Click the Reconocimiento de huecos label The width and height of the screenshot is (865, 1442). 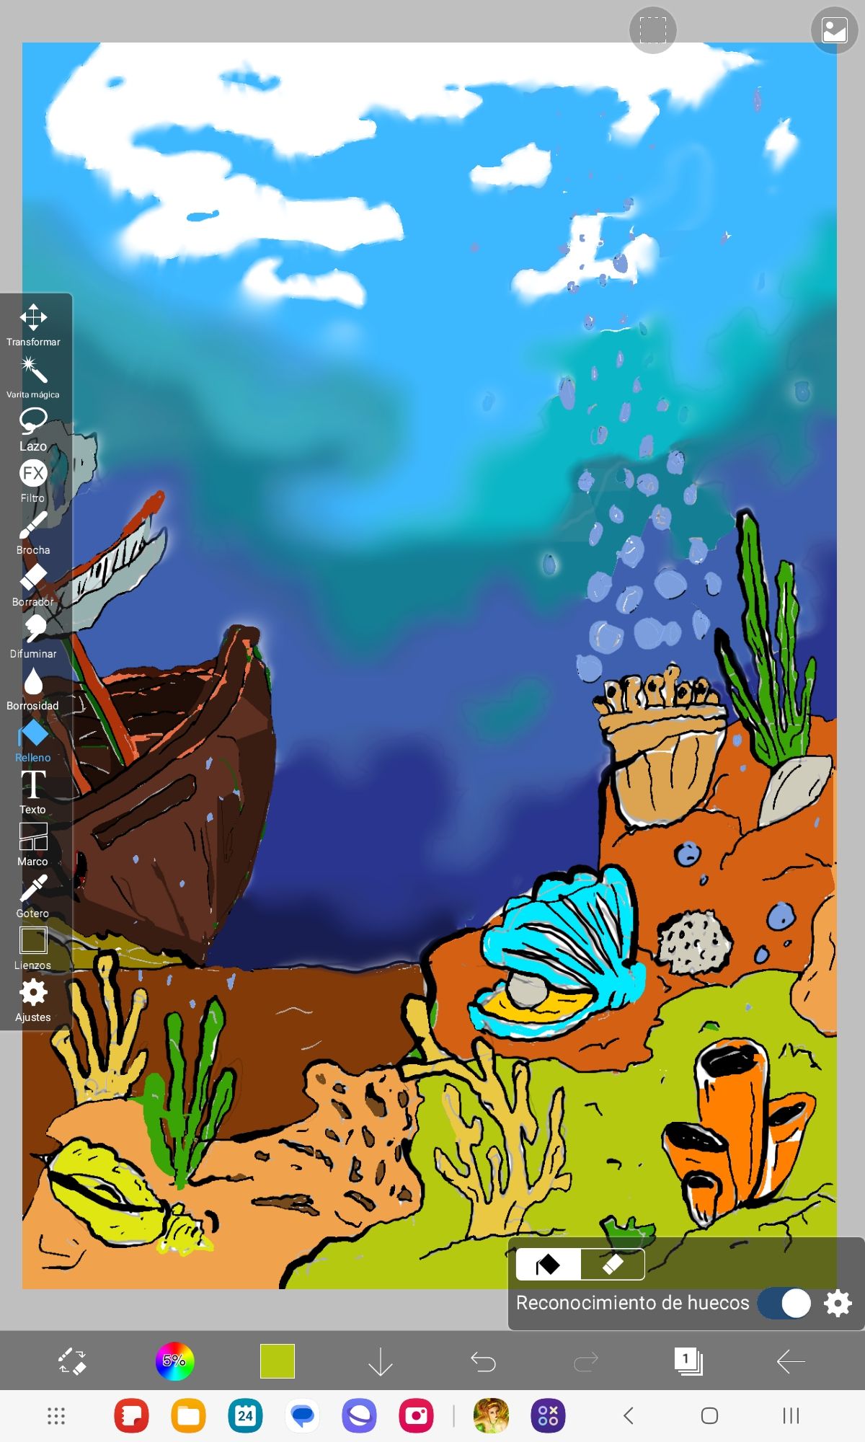click(632, 1303)
